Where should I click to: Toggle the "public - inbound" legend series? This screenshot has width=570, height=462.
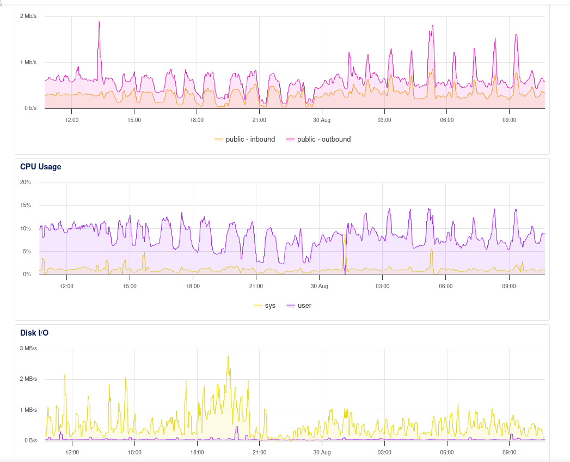250,139
